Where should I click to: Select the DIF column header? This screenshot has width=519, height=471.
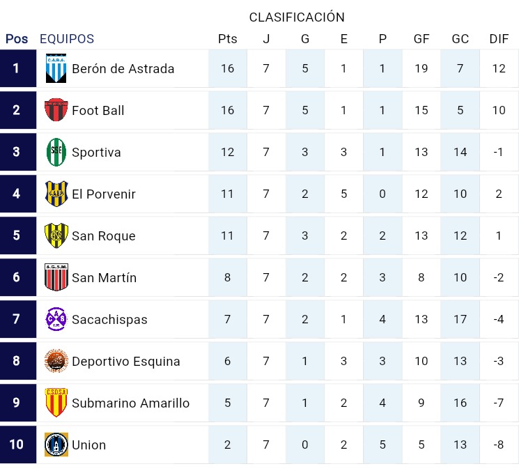(499, 39)
